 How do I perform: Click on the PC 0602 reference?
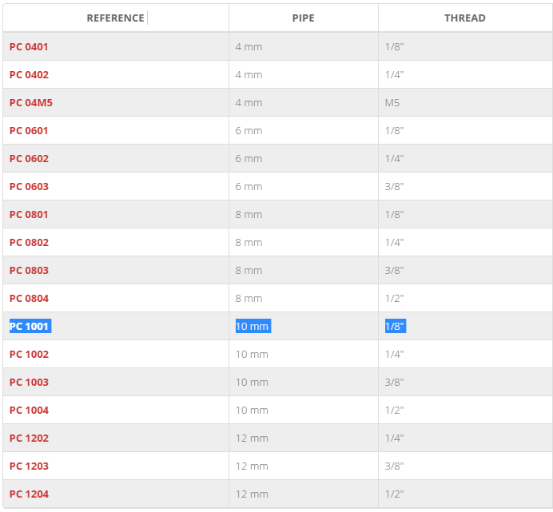[30, 159]
